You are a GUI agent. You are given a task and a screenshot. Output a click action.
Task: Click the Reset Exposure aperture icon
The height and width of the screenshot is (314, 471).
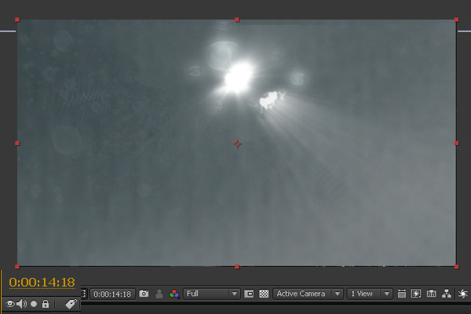463,294
